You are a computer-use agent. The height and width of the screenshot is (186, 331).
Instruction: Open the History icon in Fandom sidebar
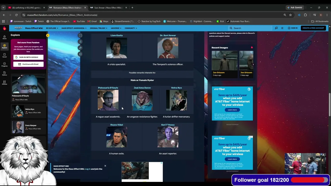coord(4,73)
